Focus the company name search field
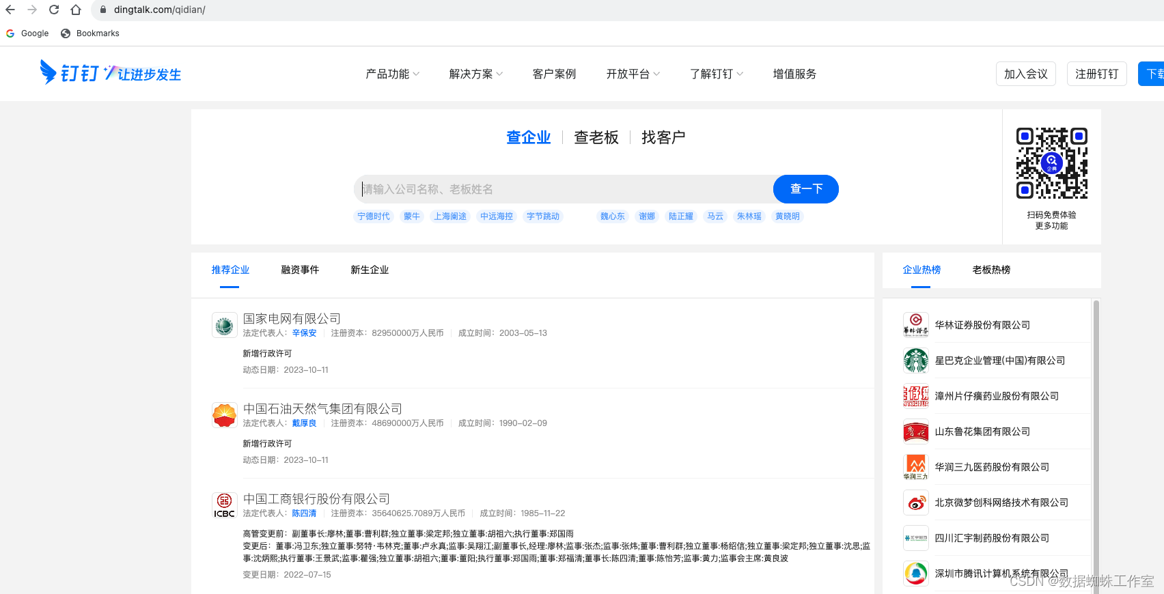This screenshot has width=1164, height=594. point(564,189)
